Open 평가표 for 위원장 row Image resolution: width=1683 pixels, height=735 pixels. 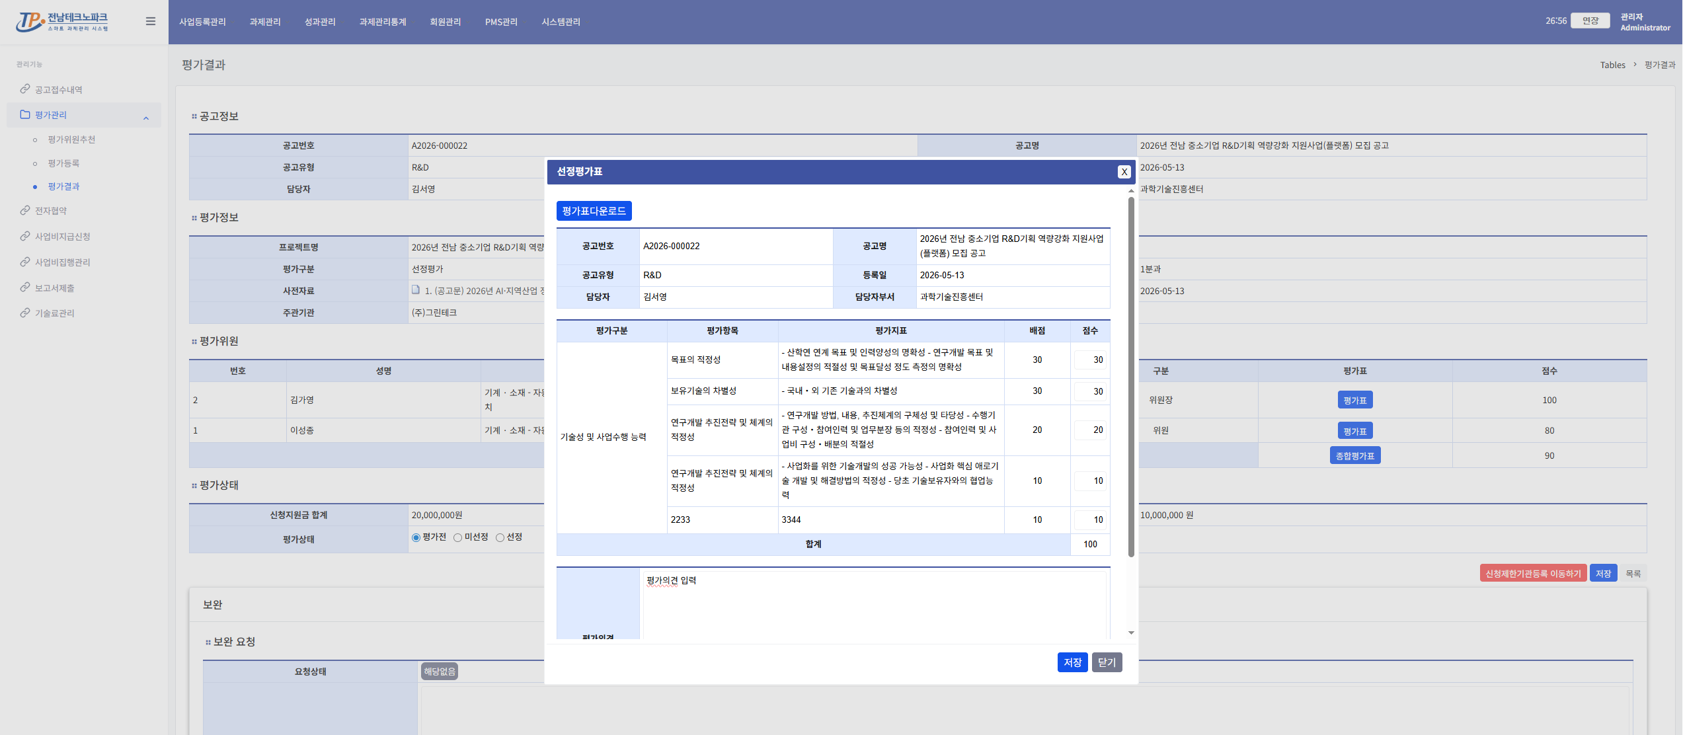point(1354,400)
